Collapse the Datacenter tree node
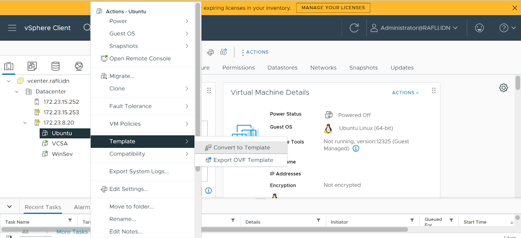 click(17, 92)
